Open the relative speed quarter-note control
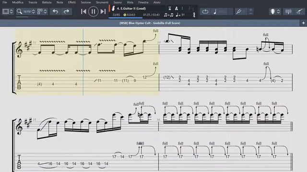 pyautogui.click(x=215, y=11)
